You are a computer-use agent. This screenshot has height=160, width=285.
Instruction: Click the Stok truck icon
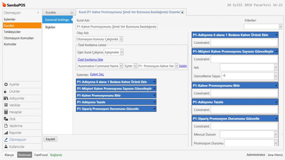[x=6, y=119]
